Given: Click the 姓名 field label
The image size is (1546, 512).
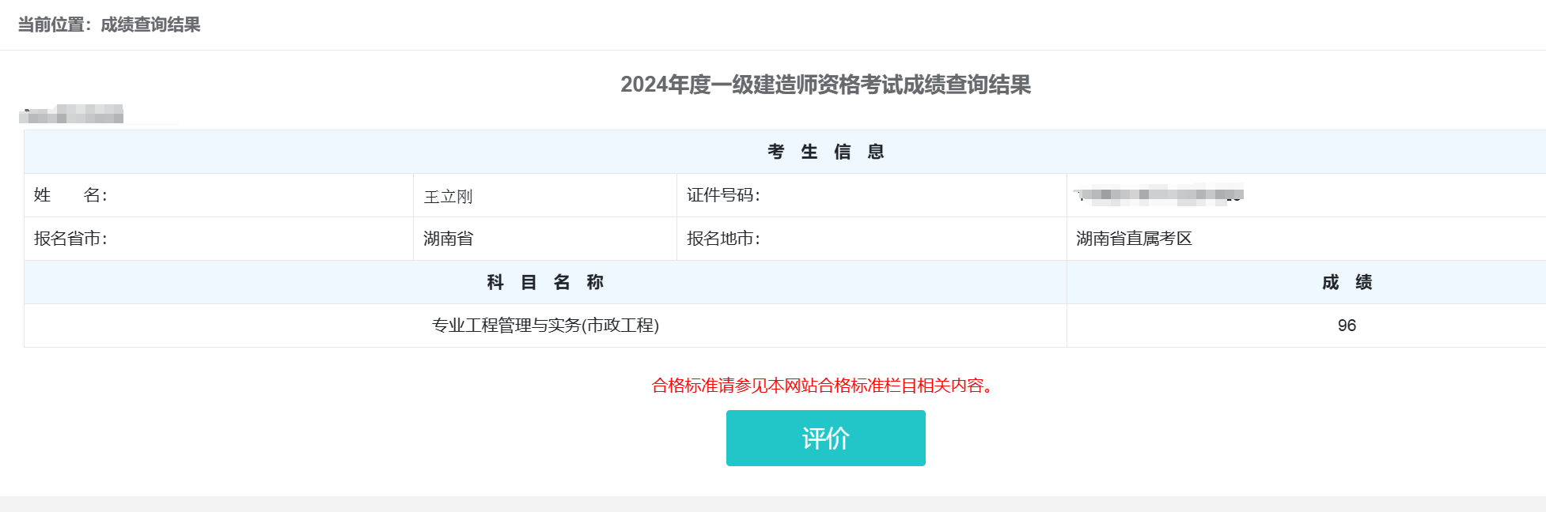Looking at the screenshot, I should point(70,195).
